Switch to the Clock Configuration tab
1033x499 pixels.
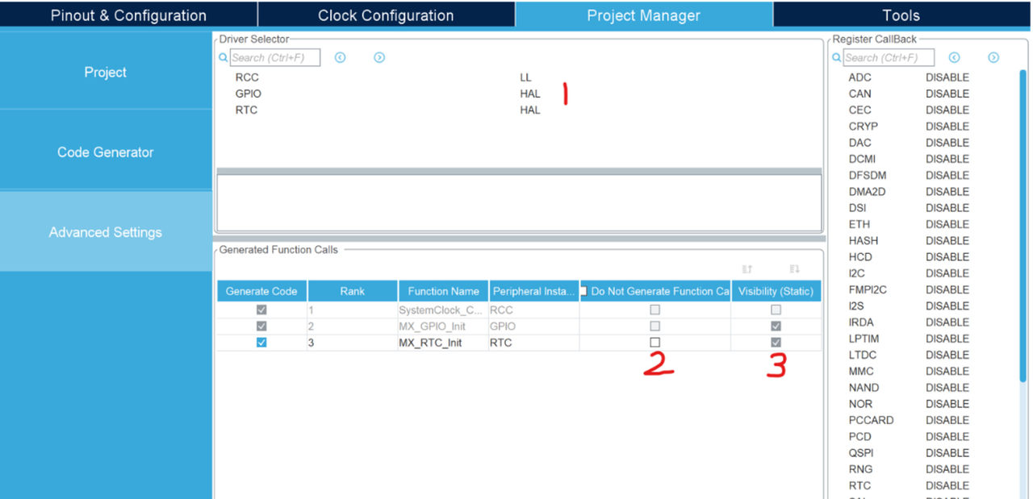386,15
